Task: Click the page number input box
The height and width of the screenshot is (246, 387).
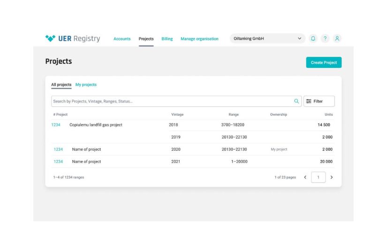Action: point(319,177)
